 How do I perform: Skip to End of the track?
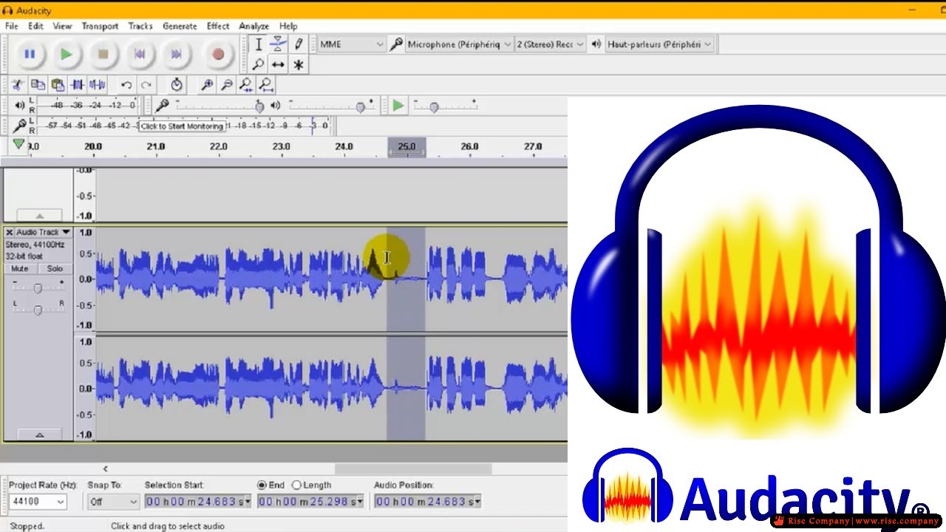tap(176, 54)
